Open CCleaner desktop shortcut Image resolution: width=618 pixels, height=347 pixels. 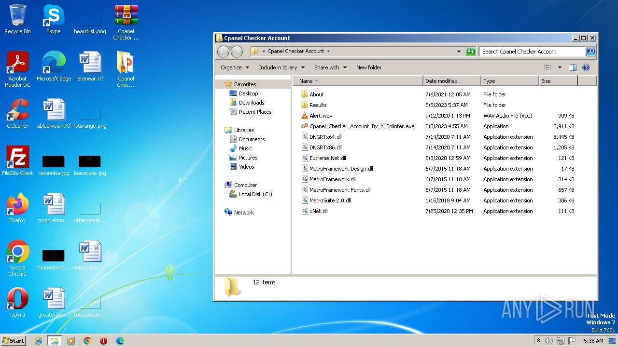click(x=17, y=114)
